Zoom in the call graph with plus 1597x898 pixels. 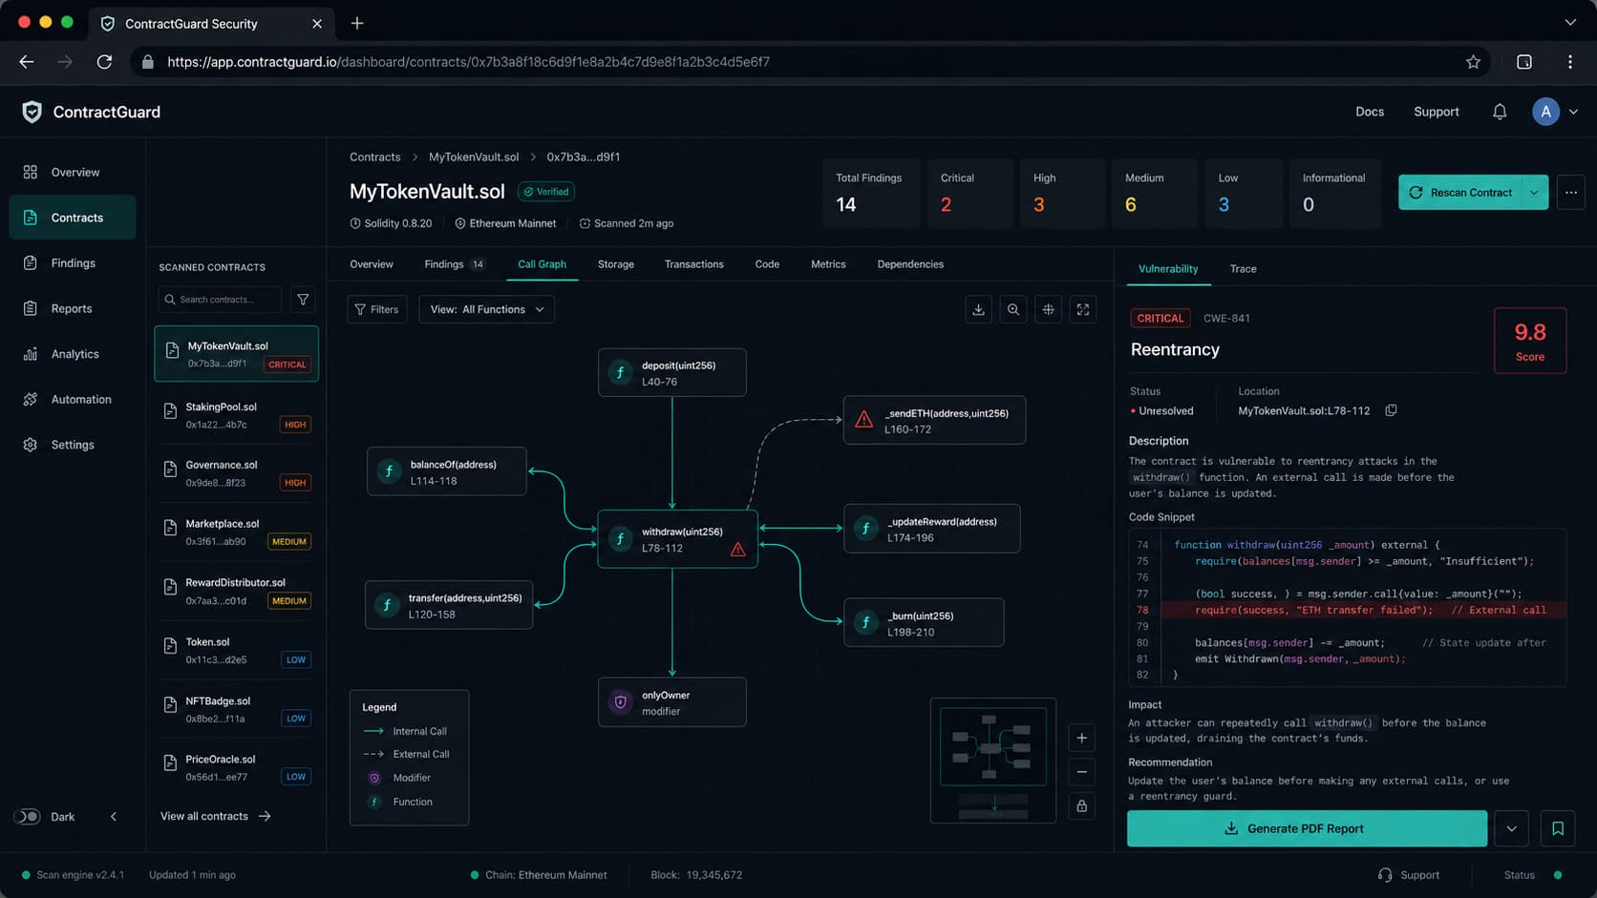pos(1081,738)
